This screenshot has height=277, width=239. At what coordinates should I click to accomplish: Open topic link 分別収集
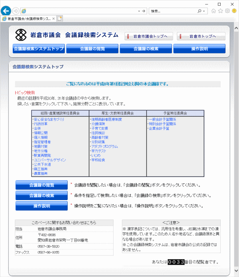click(x=98, y=142)
